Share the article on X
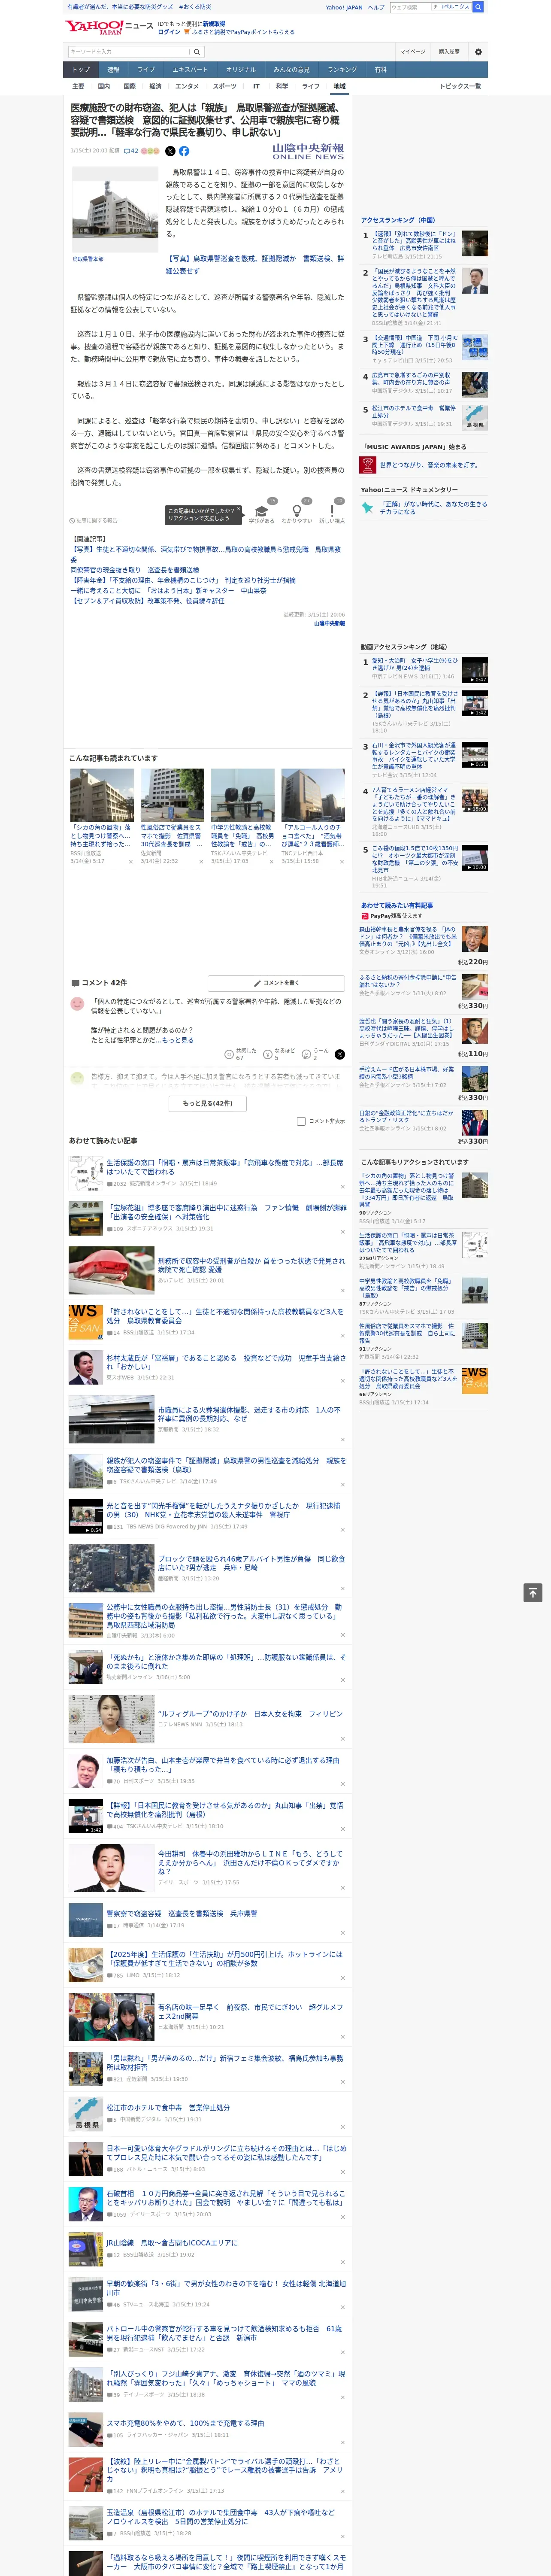This screenshot has width=551, height=2576. point(170,151)
